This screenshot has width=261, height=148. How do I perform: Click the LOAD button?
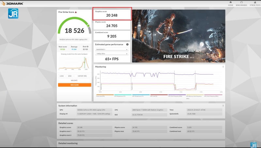pos(62,76)
